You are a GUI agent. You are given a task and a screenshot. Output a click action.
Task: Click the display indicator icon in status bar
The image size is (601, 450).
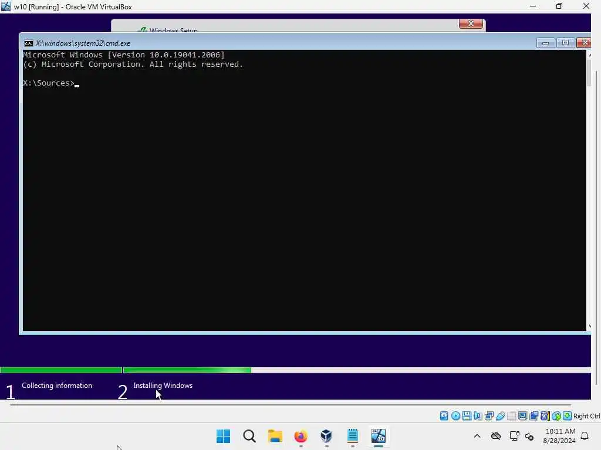pos(522,416)
